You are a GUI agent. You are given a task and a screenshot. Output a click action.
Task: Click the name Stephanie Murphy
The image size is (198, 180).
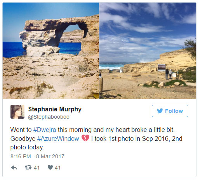pyautogui.click(x=55, y=109)
